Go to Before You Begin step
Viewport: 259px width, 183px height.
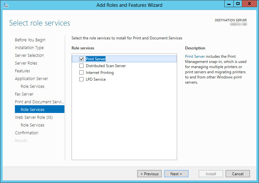click(30, 40)
